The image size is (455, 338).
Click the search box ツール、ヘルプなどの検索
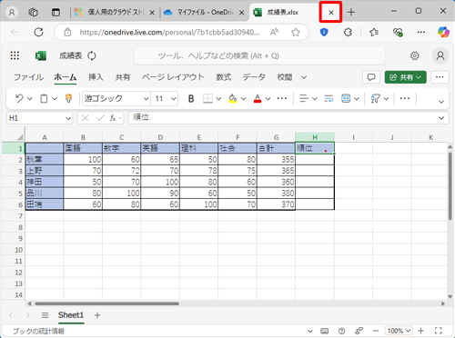coord(259,55)
